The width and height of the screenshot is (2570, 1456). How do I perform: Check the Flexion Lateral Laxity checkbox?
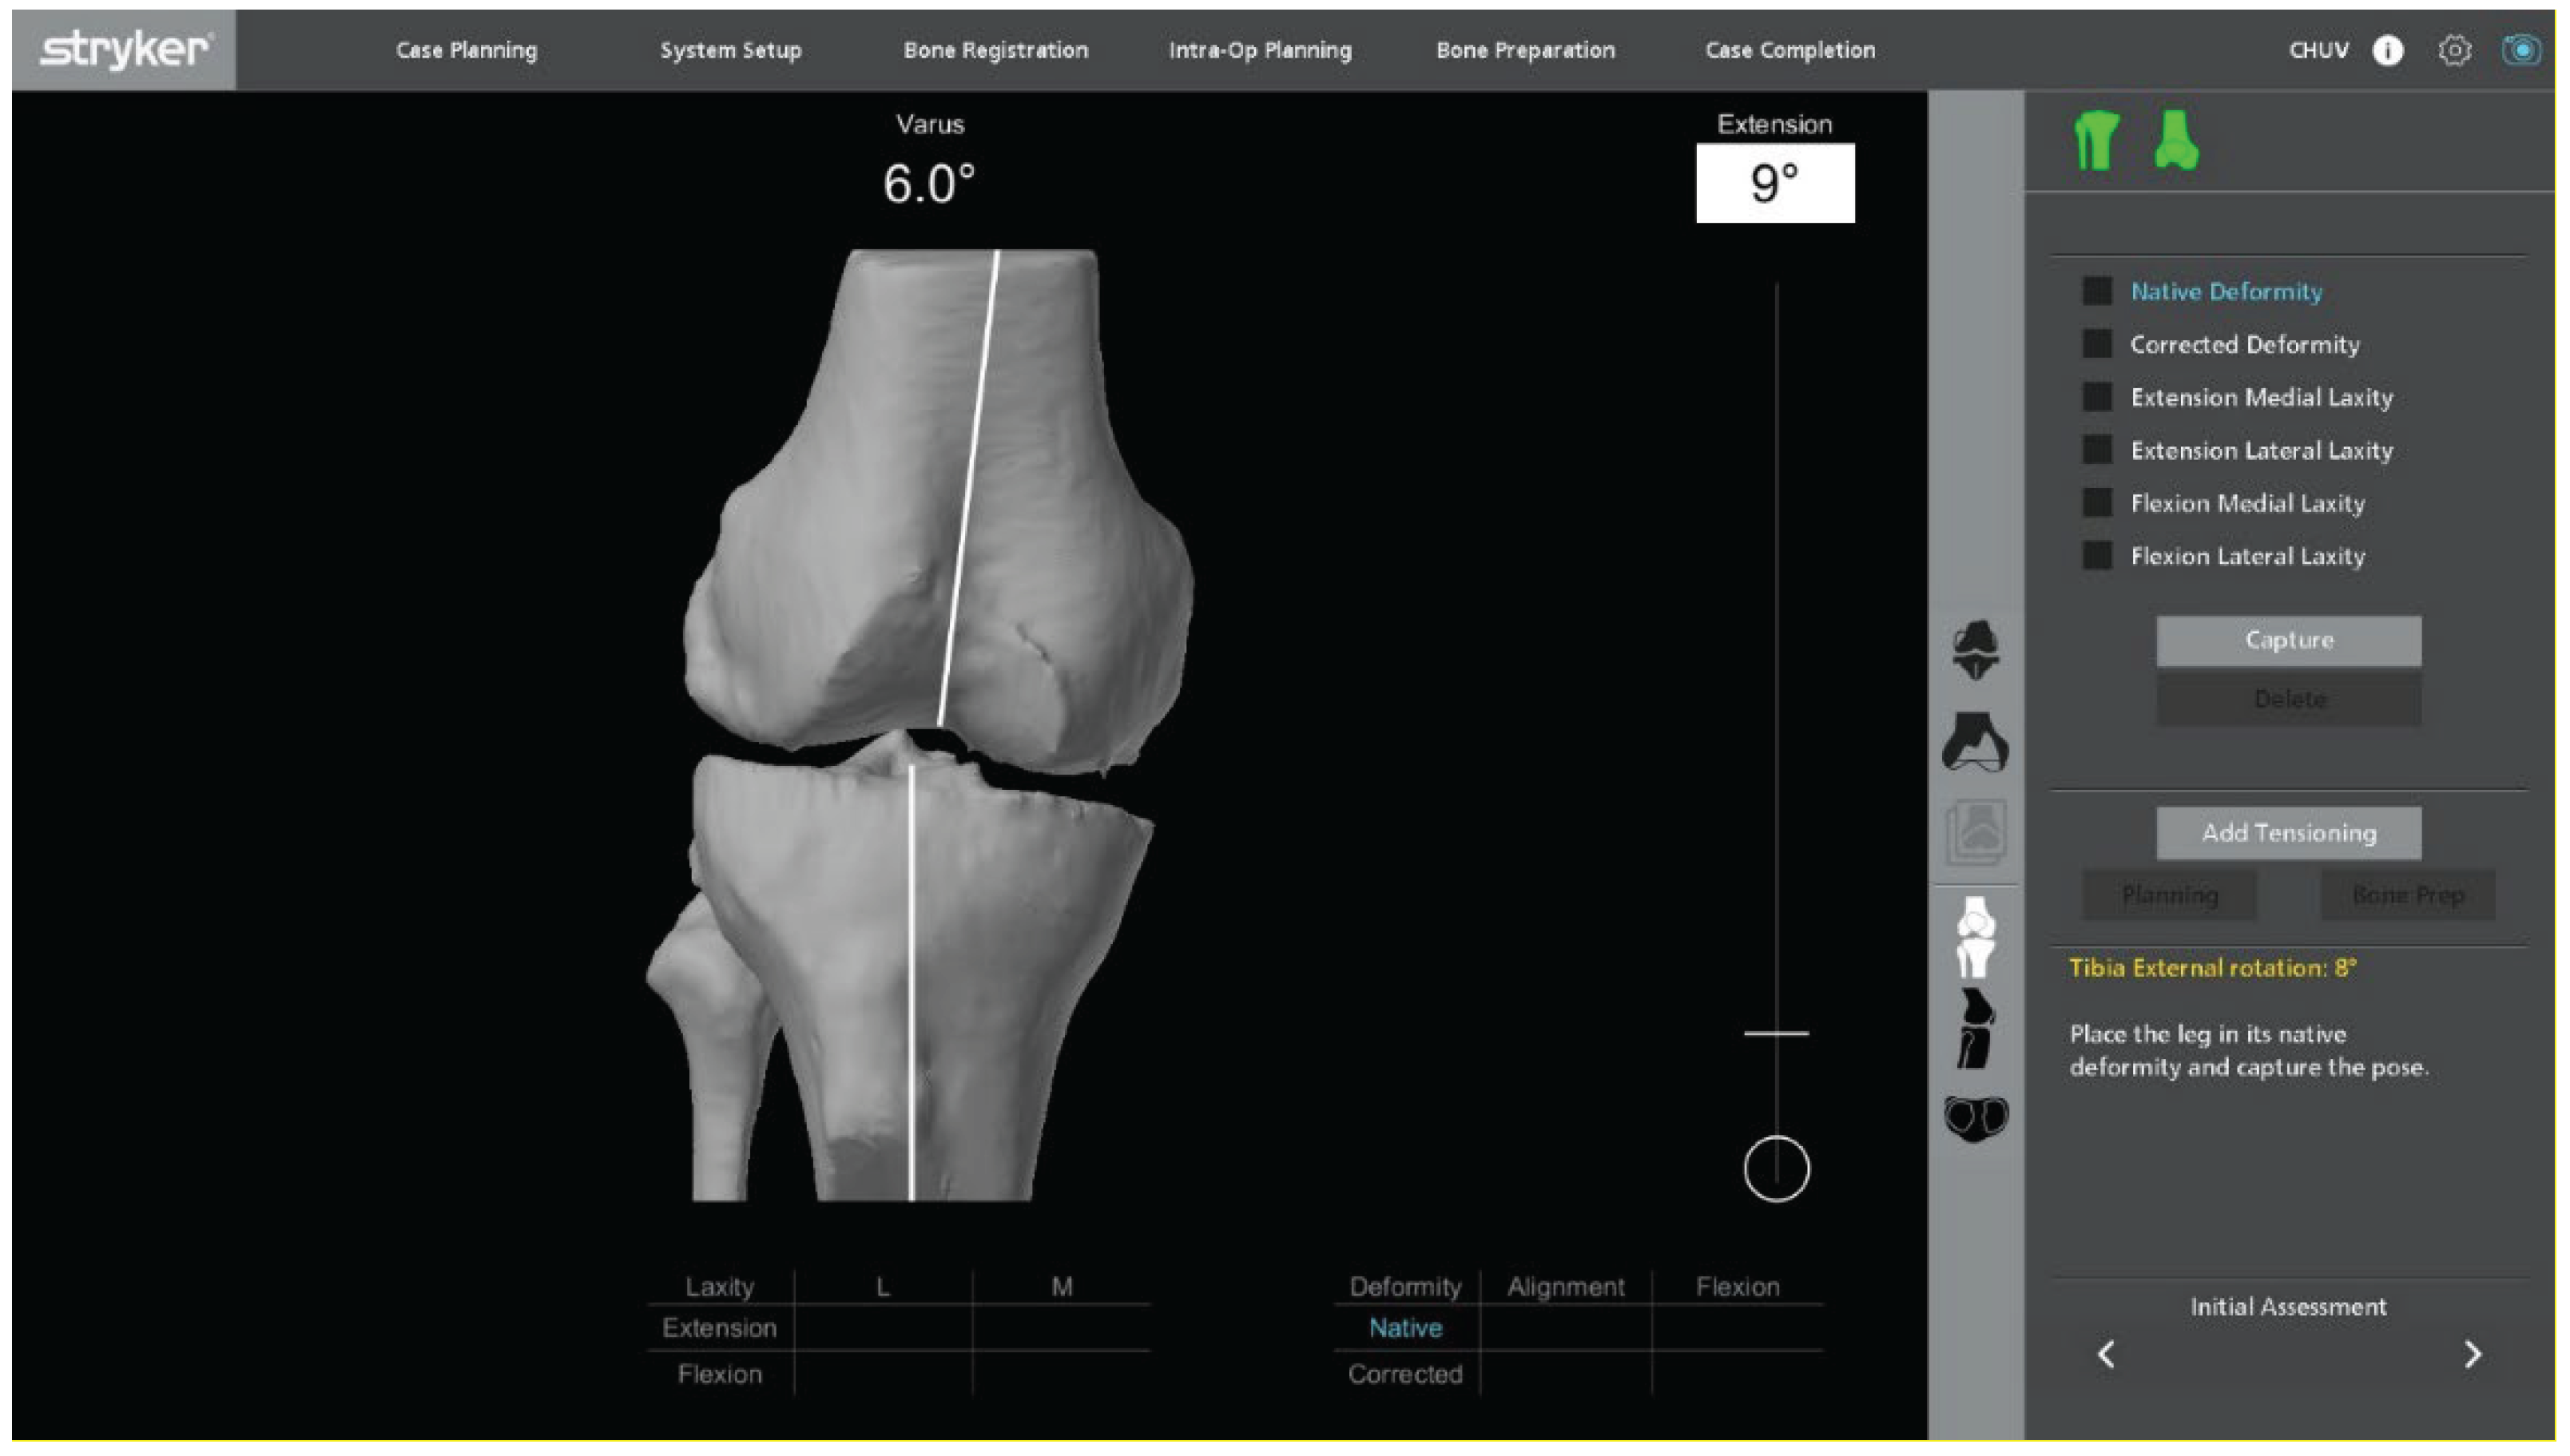2097,556
